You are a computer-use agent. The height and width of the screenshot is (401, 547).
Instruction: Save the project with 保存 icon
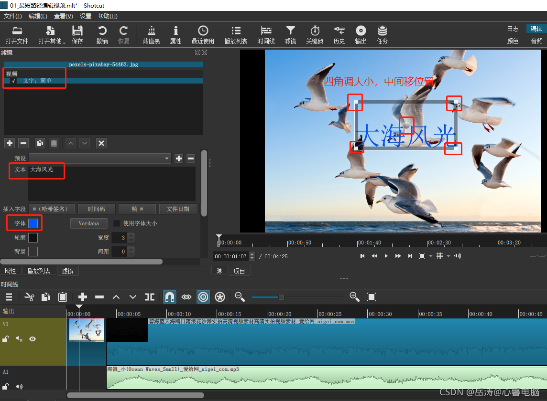[77, 35]
